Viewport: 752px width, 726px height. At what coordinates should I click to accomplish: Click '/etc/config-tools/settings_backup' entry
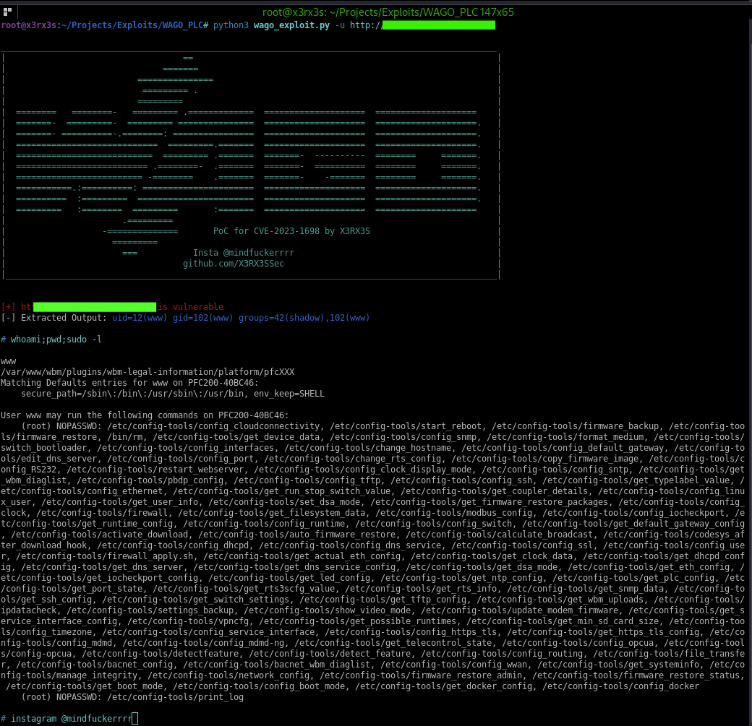150,610
